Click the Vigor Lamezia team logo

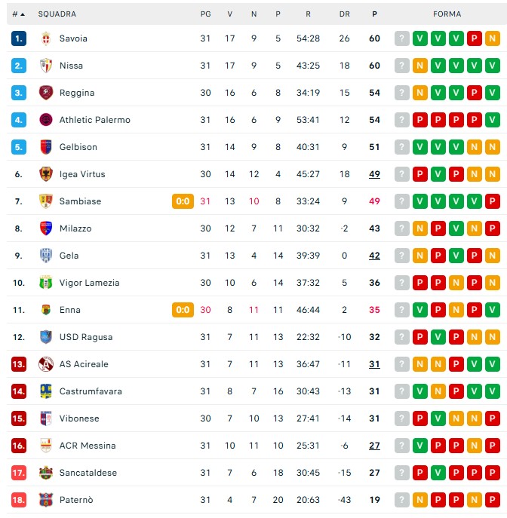pos(46,283)
